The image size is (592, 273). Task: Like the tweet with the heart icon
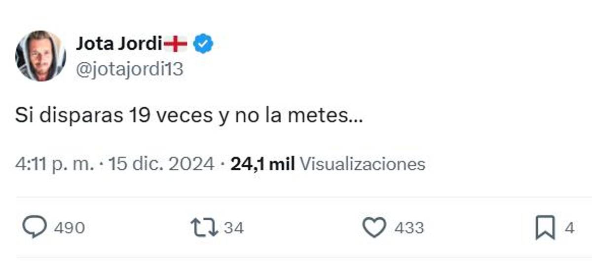[374, 228]
